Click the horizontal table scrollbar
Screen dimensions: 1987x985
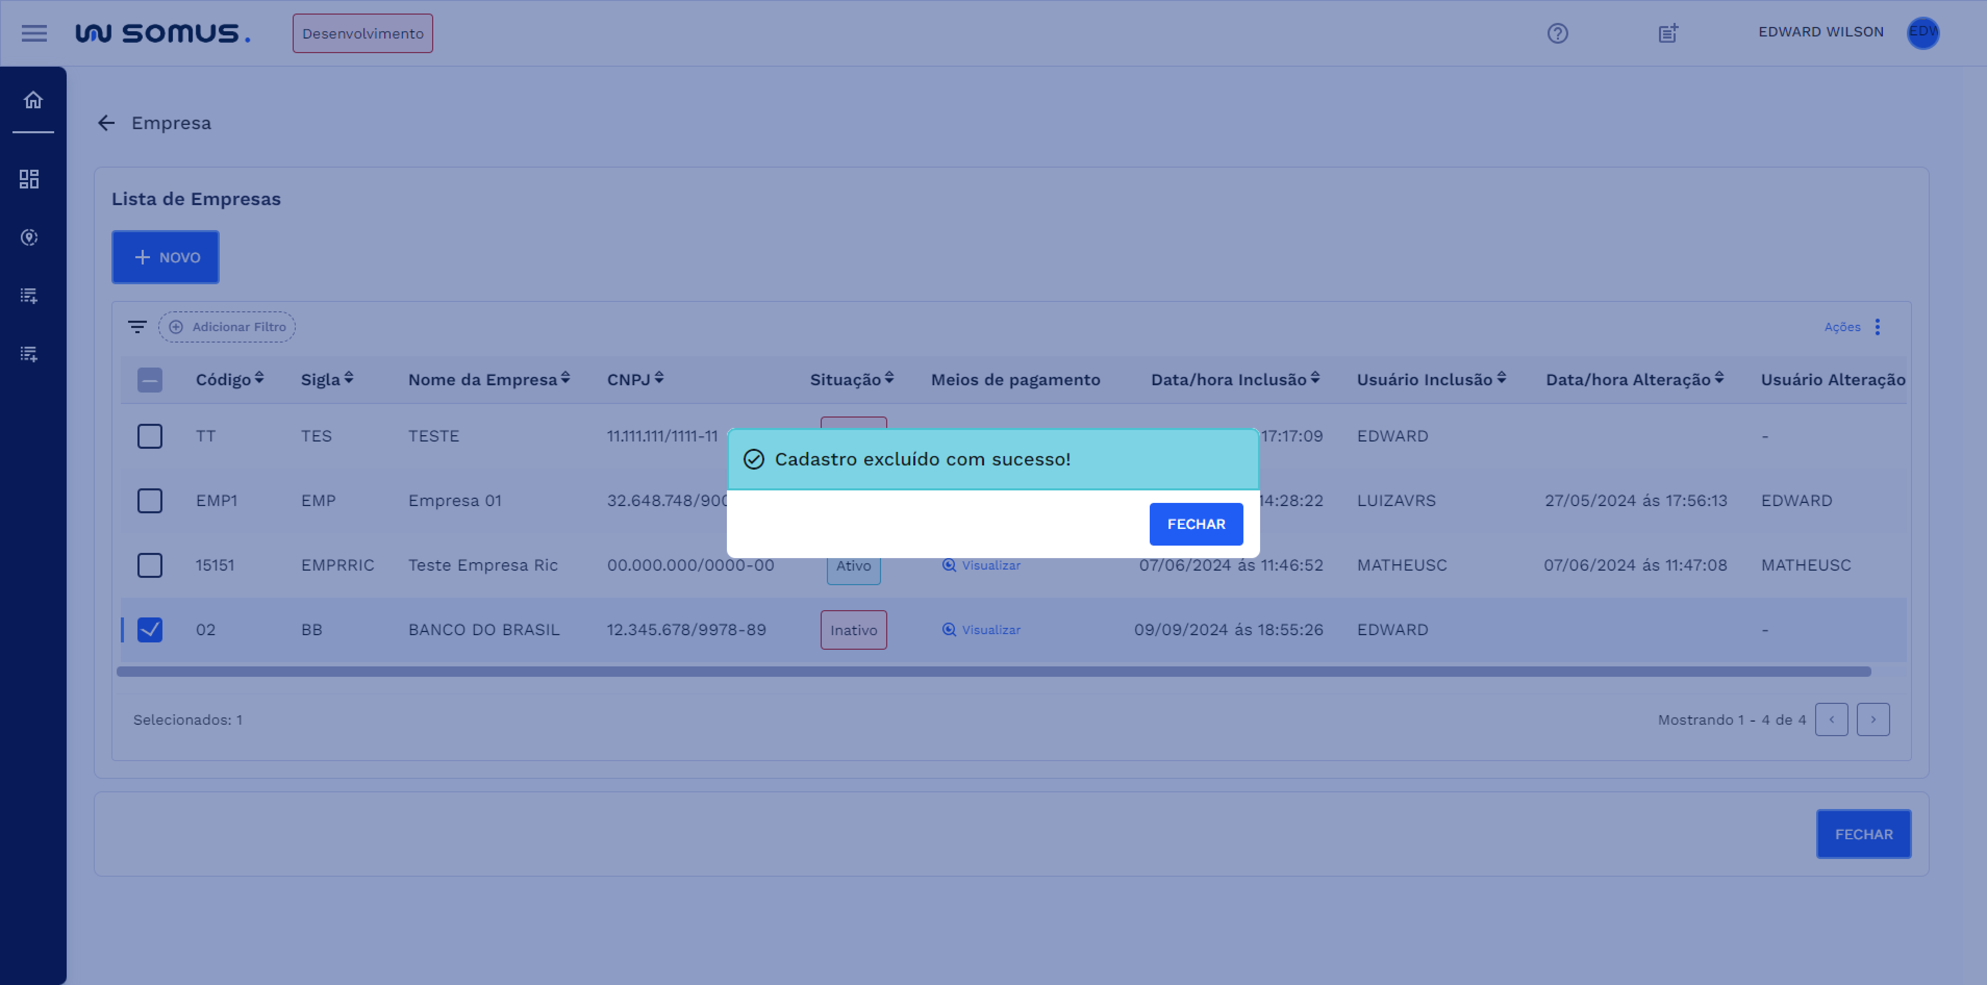coord(994,672)
